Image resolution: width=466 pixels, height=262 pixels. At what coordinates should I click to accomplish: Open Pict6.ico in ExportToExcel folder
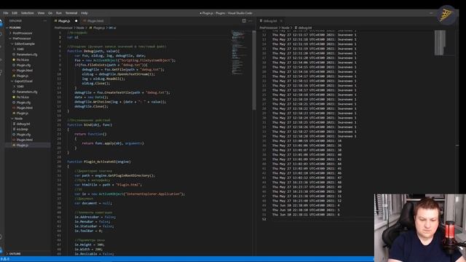coord(23,97)
